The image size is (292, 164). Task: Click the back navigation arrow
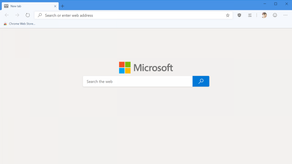(x=7, y=15)
